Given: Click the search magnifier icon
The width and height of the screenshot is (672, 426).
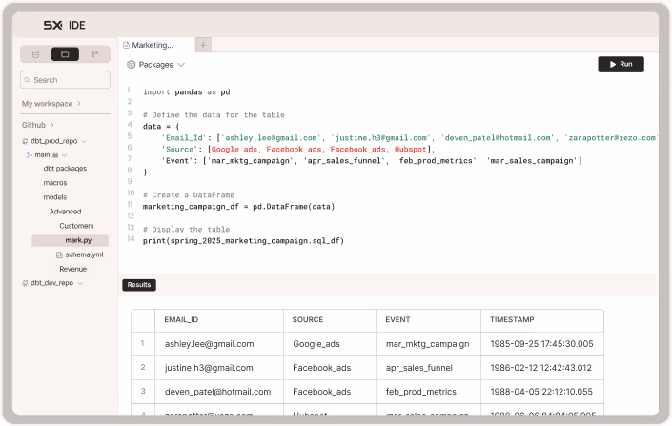Looking at the screenshot, I should point(27,80).
